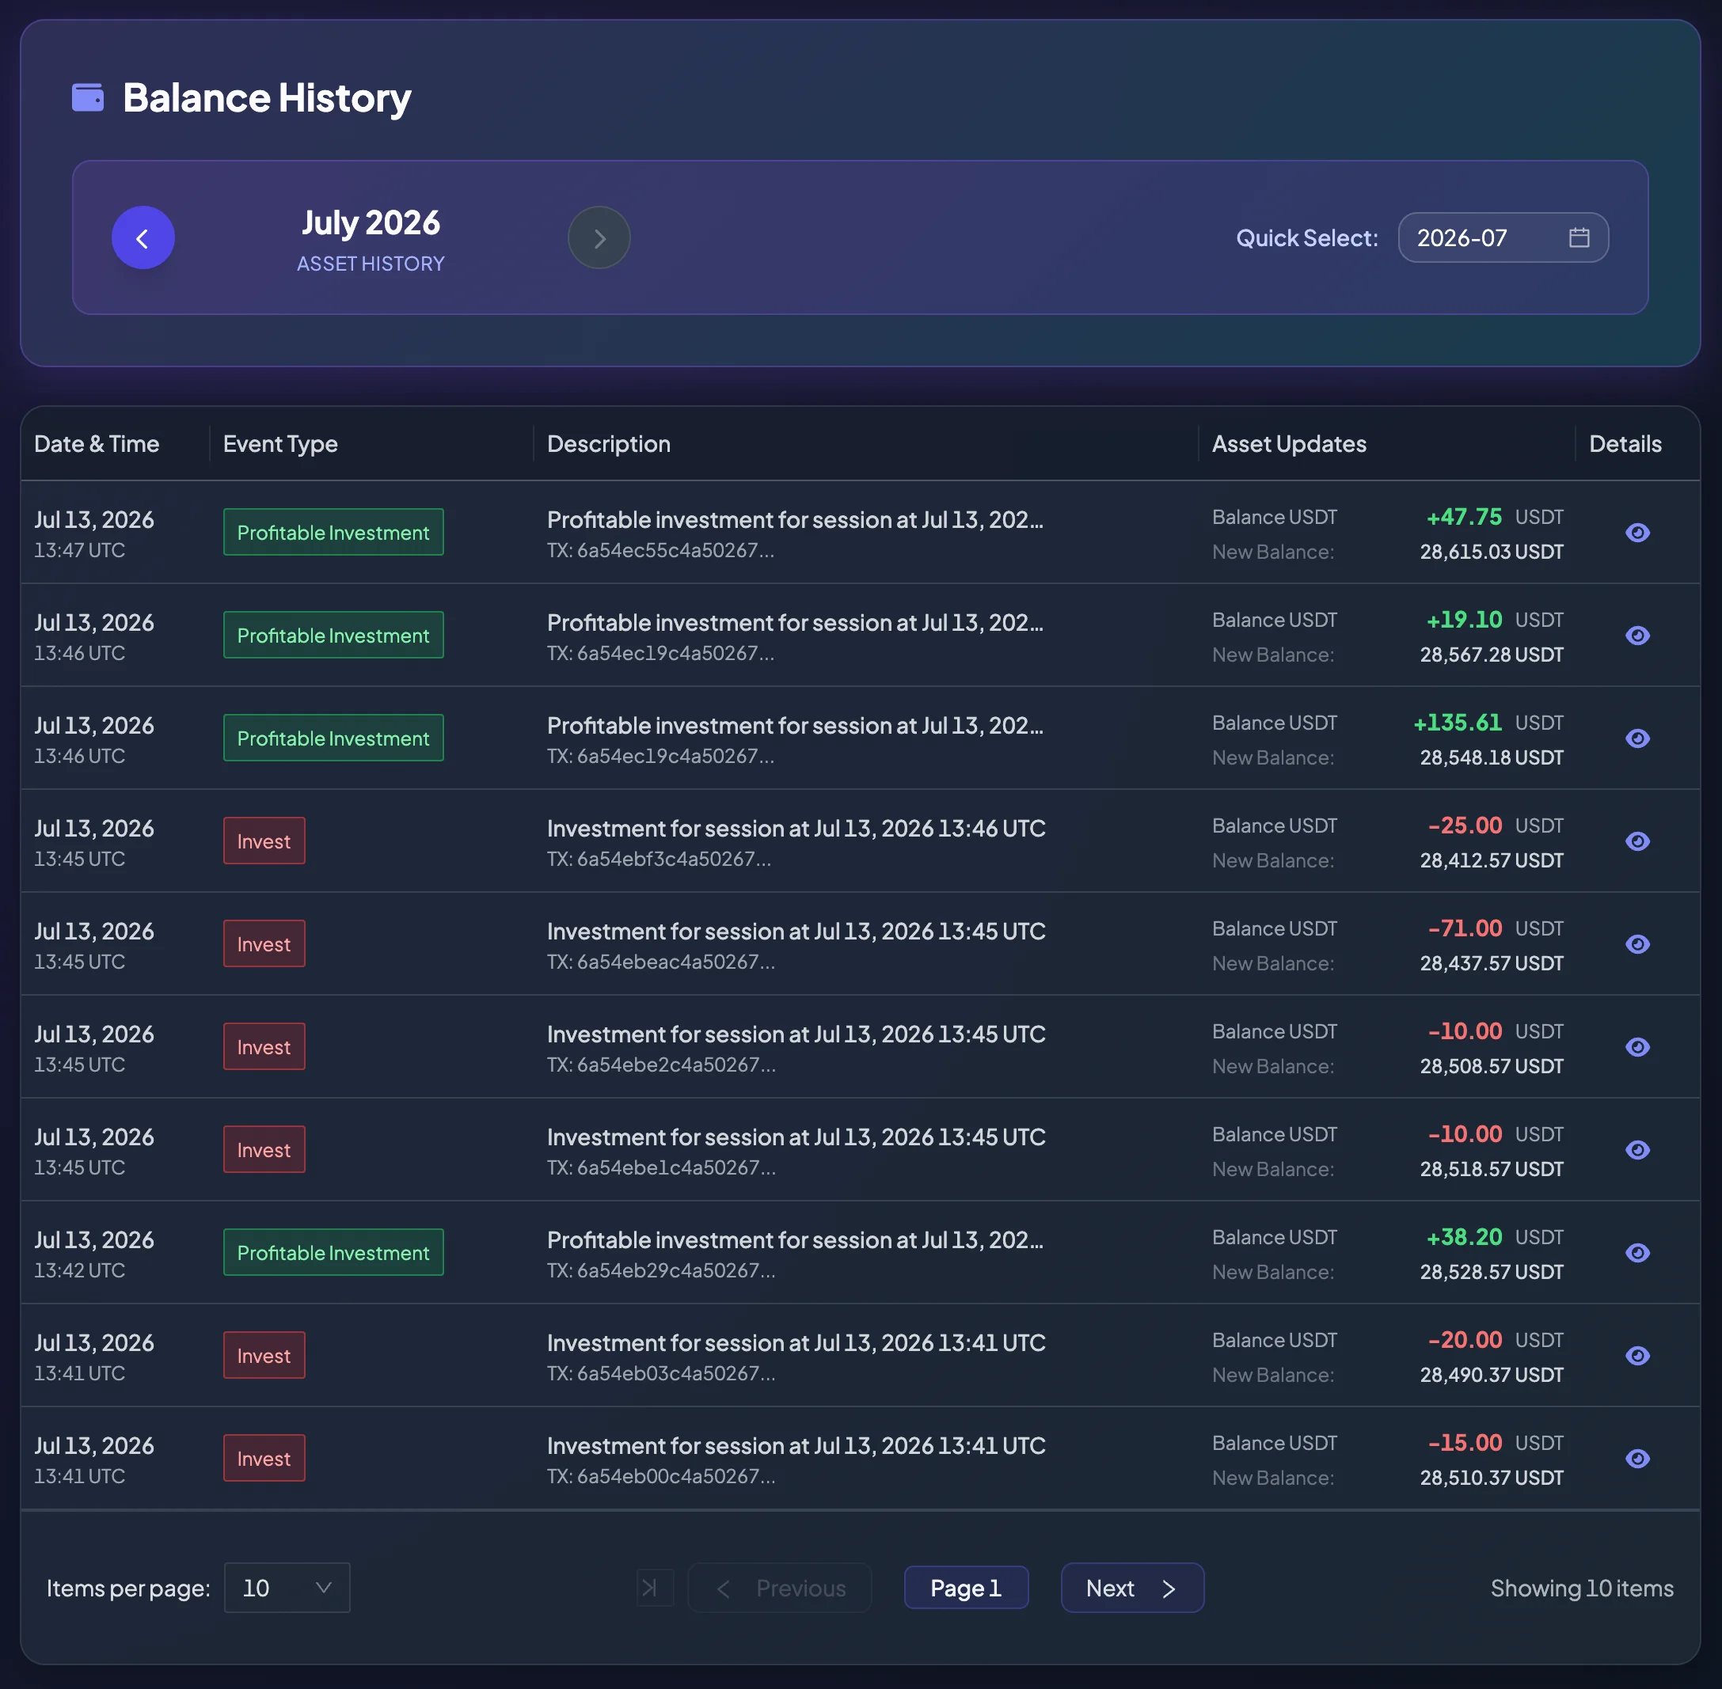This screenshot has width=1722, height=1689.
Task: Go to the Next page
Action: click(1132, 1588)
